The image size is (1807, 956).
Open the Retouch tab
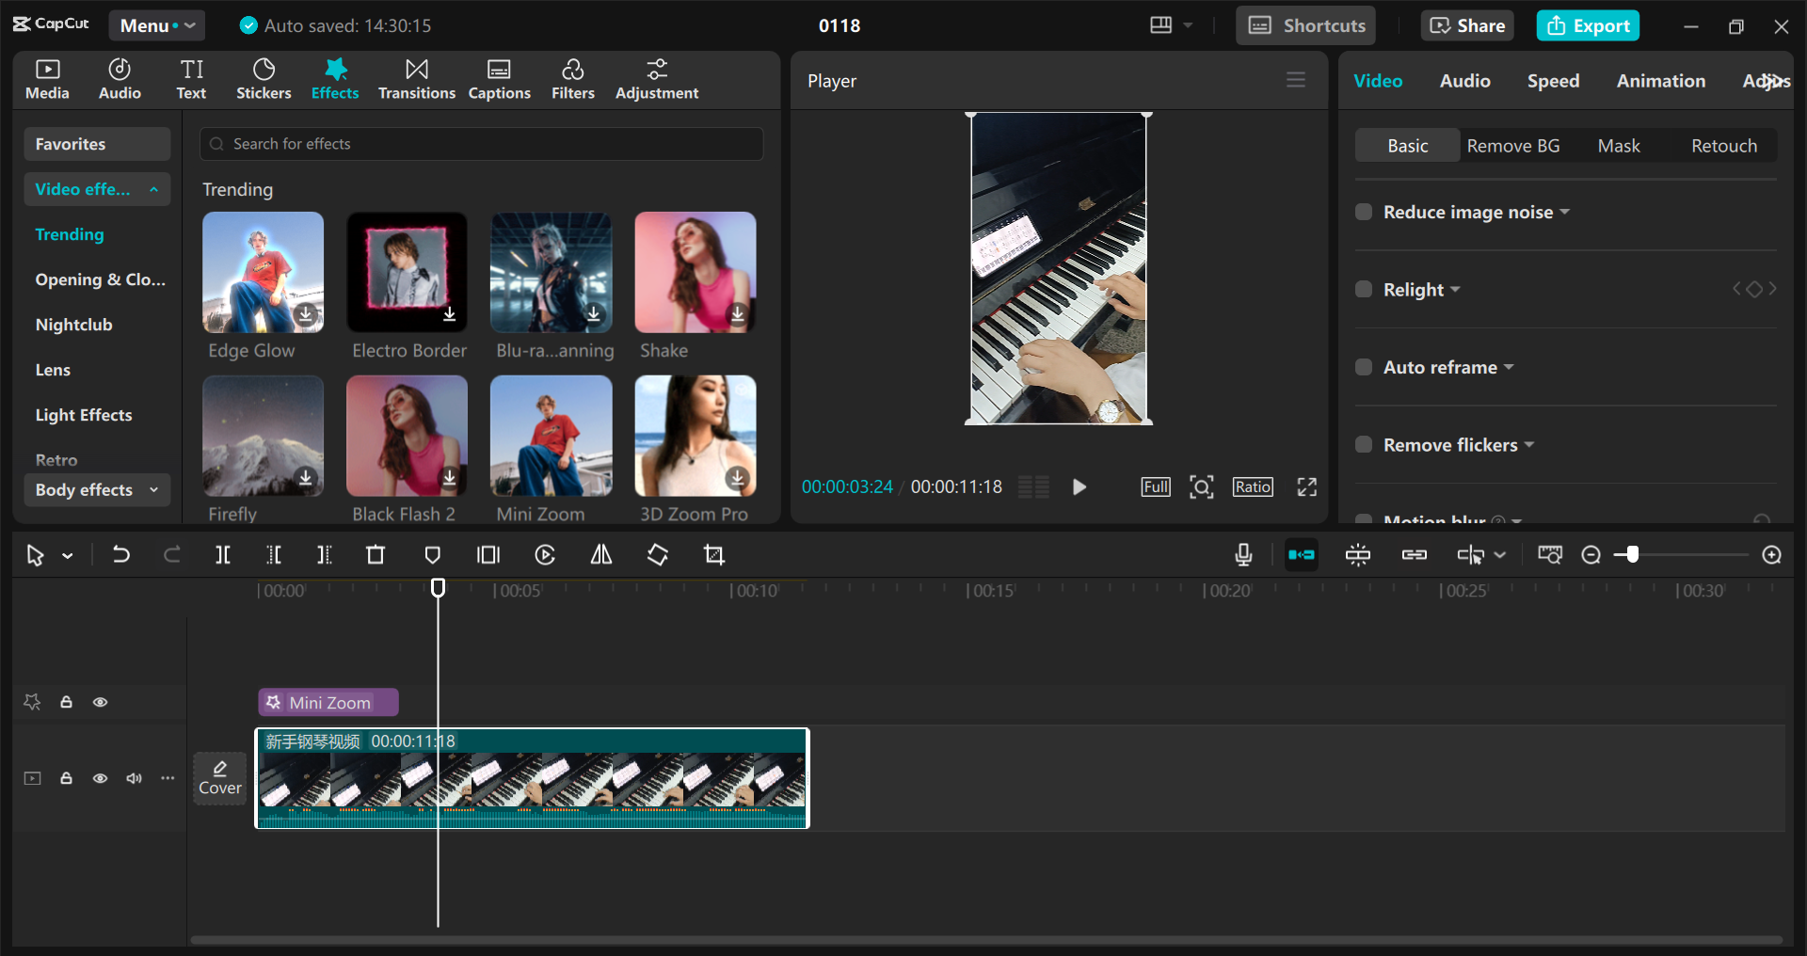[x=1723, y=145]
